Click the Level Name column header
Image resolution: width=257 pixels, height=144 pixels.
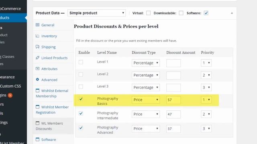pos(107,52)
